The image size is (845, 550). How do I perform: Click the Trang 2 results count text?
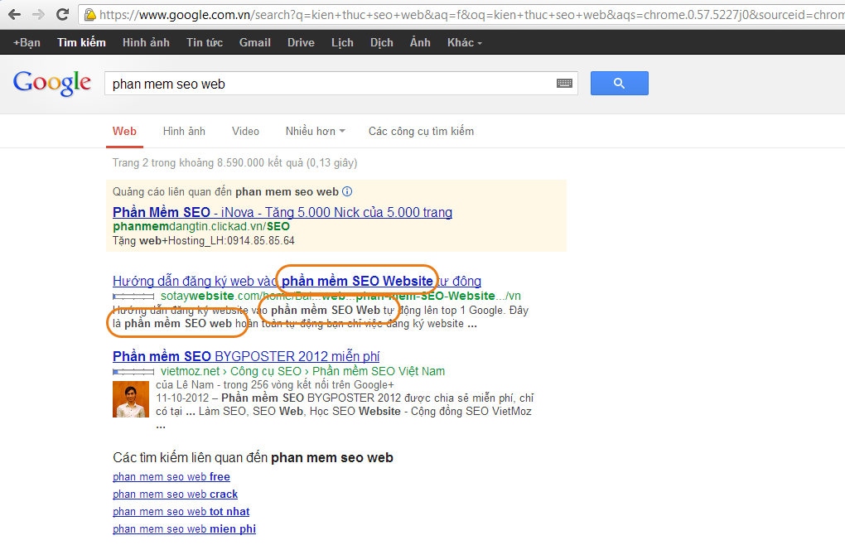pyautogui.click(x=235, y=162)
